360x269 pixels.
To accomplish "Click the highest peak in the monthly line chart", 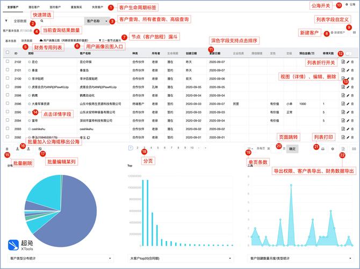I will click(x=291, y=185).
